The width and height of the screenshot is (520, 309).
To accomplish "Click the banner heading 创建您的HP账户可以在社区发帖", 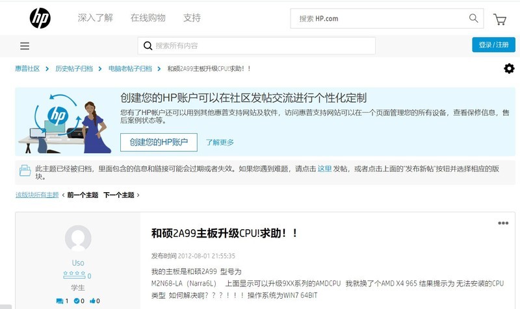I will [x=243, y=98].
